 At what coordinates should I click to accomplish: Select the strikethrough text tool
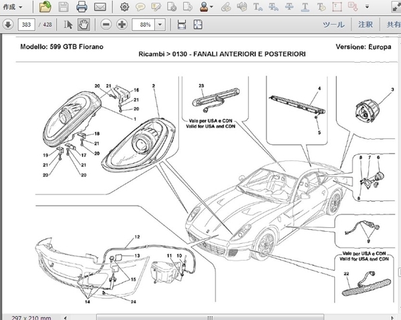coord(289,7)
